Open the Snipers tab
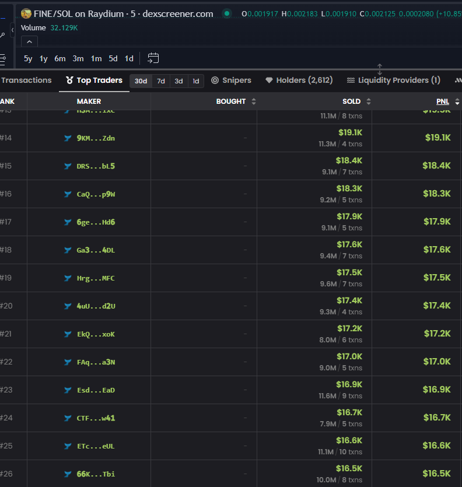462x487 pixels. (x=231, y=80)
